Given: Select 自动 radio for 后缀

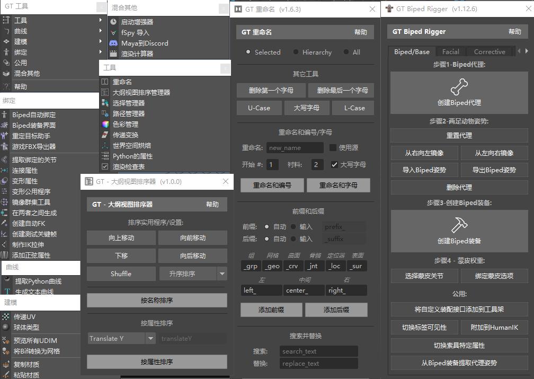Looking at the screenshot, I should point(266,239).
